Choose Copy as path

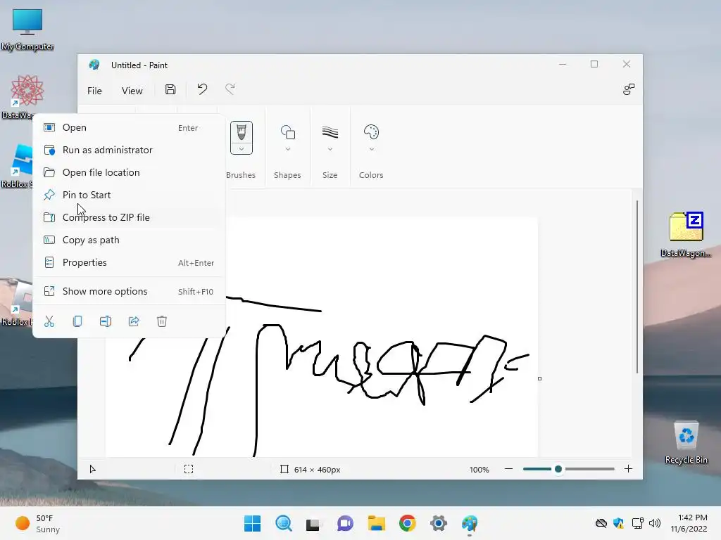click(130, 240)
